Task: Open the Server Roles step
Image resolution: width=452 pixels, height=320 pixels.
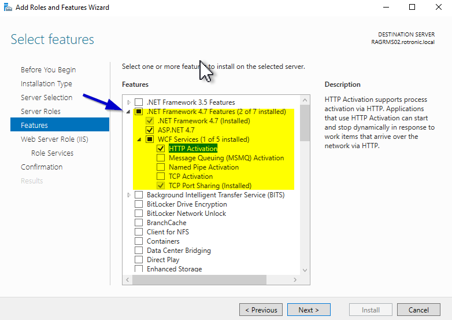Action: point(40,111)
